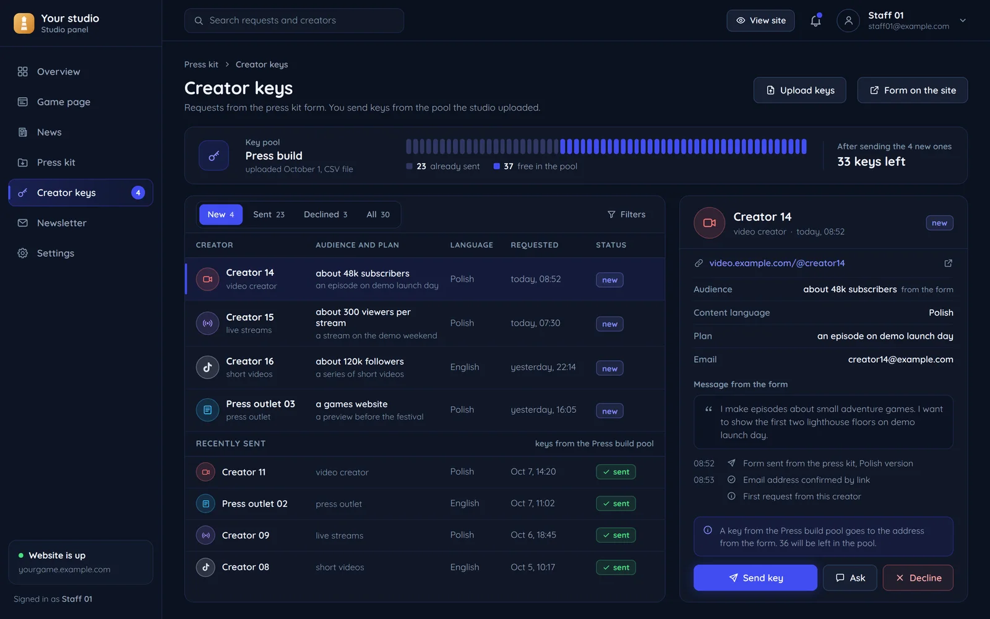The image size is (990, 619).
Task: Click the Staff 01 avatar icon
Action: (x=848, y=20)
